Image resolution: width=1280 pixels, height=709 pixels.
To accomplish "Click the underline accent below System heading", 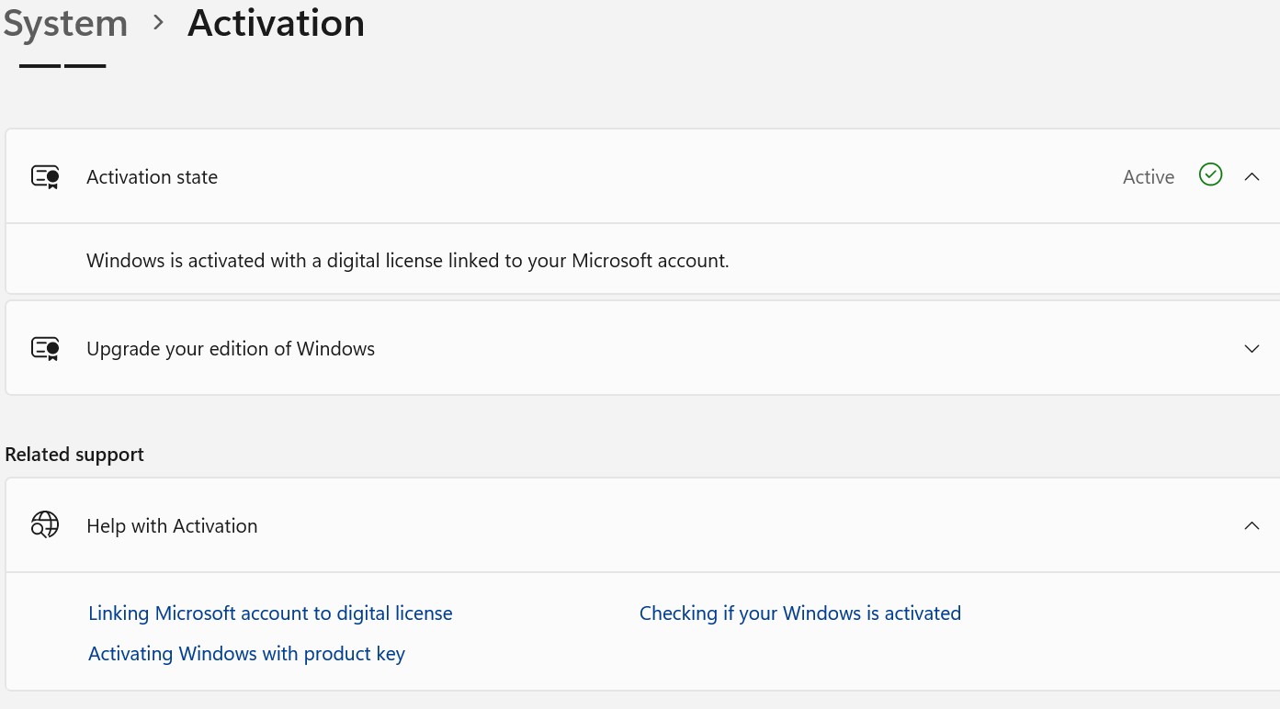I will (62, 64).
